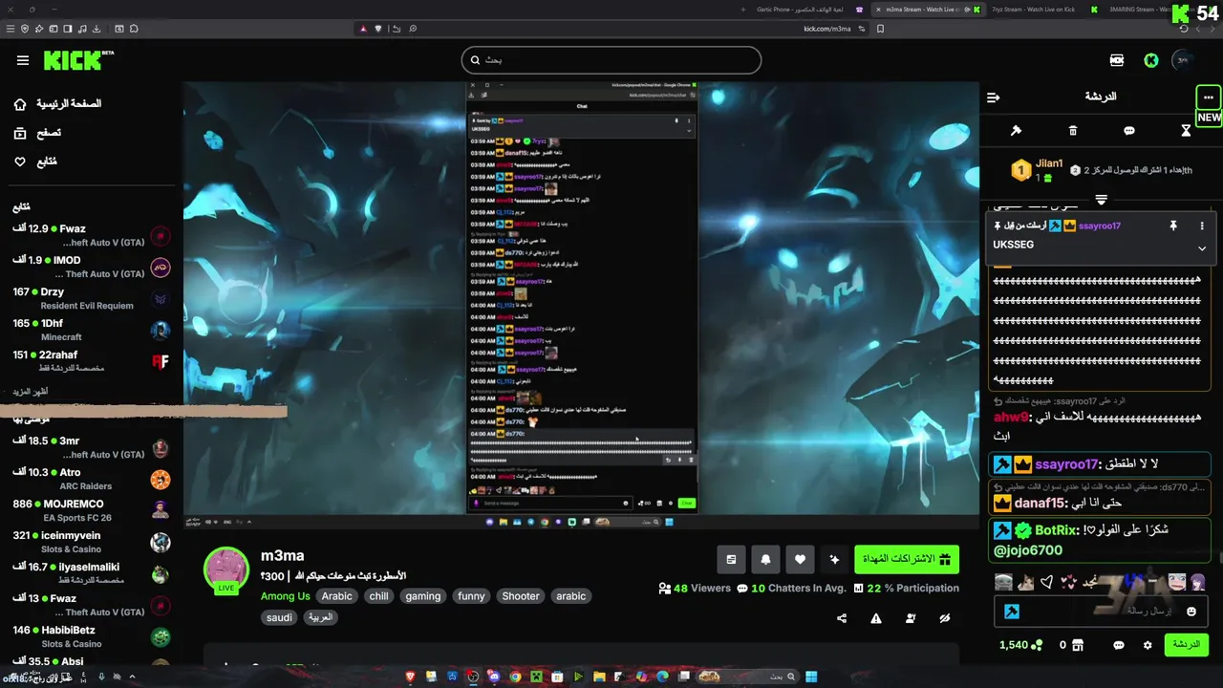Open iceinmyvein Slots & Casino channel
1223x688 pixels.
pos(91,542)
